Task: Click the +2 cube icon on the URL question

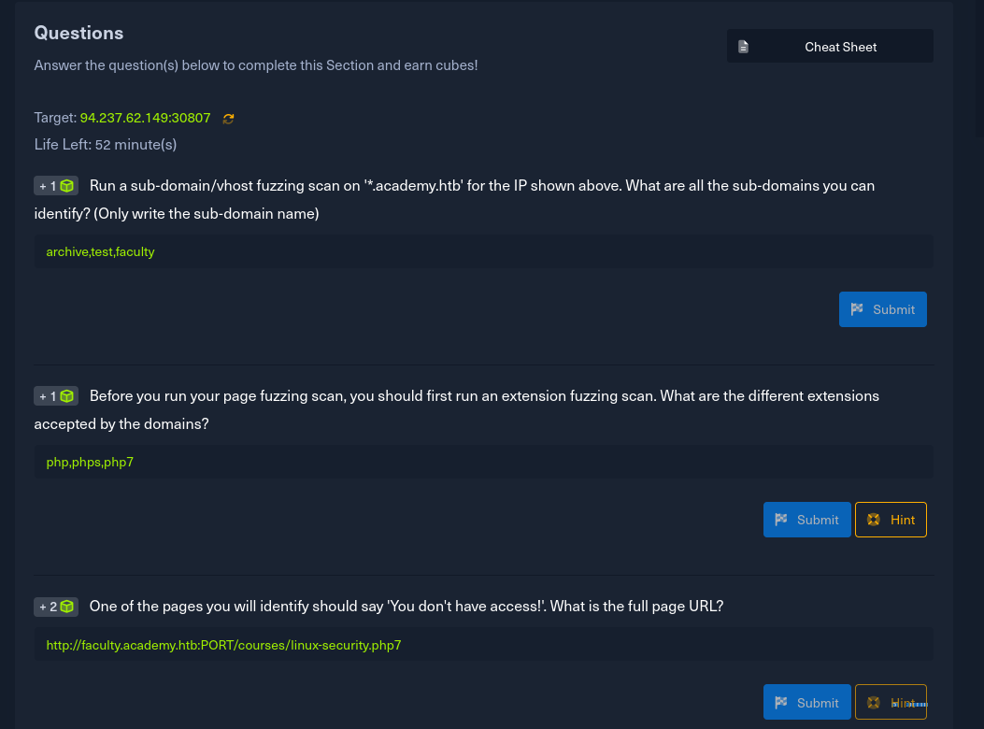Action: pos(67,607)
